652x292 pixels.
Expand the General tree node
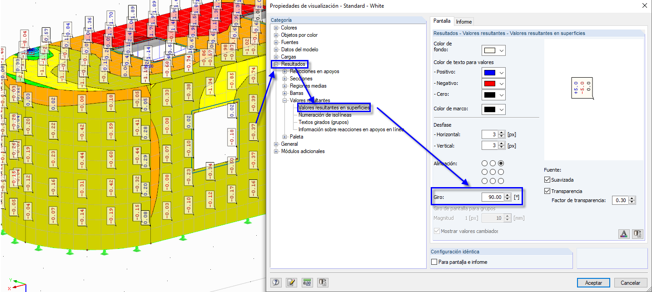click(x=277, y=144)
